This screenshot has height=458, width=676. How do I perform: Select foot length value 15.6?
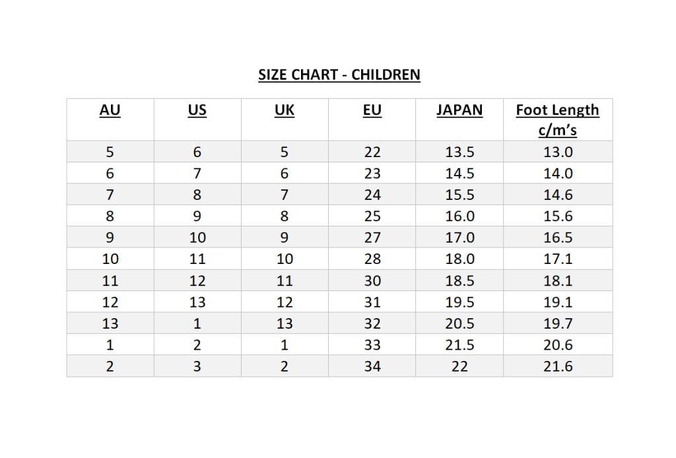pos(558,216)
